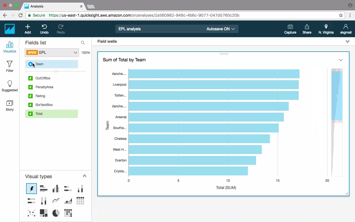Open a new browser tab
The image size is (355, 222).
pos(91,6)
